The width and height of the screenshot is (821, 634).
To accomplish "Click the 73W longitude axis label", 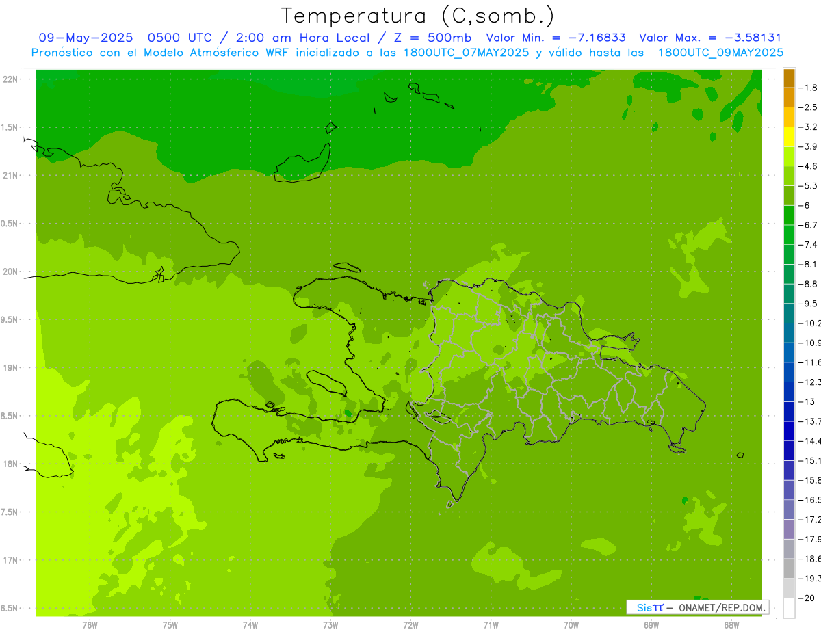I will (330, 624).
